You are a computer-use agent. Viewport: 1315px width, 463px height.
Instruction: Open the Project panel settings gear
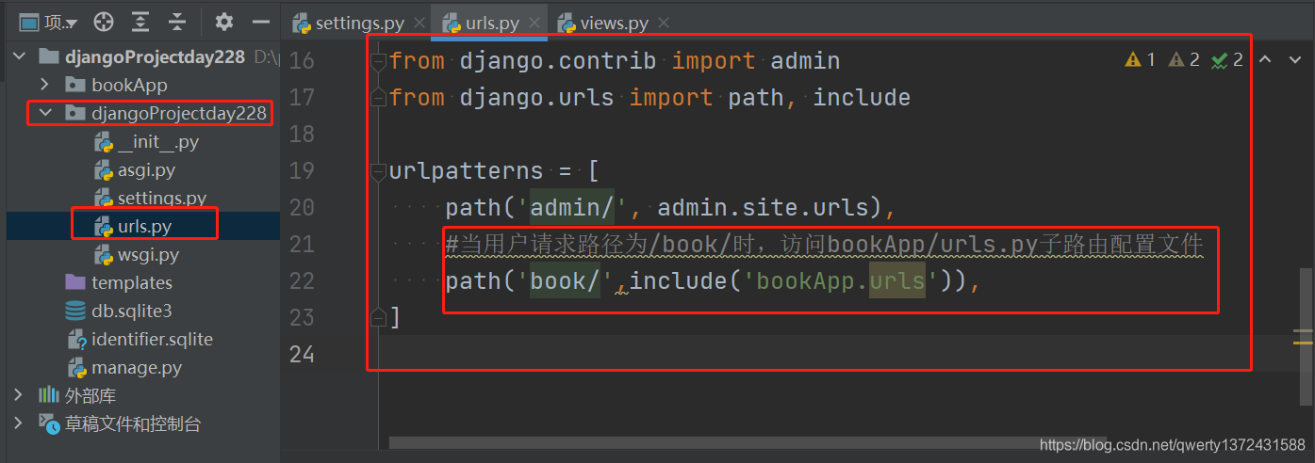pos(223,22)
